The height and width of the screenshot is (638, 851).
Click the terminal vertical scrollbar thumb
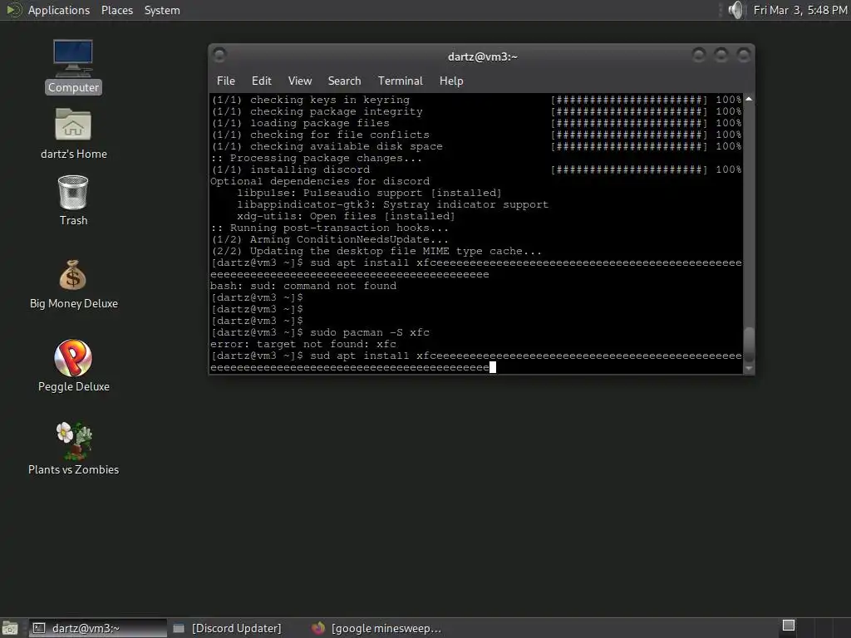[x=749, y=344]
